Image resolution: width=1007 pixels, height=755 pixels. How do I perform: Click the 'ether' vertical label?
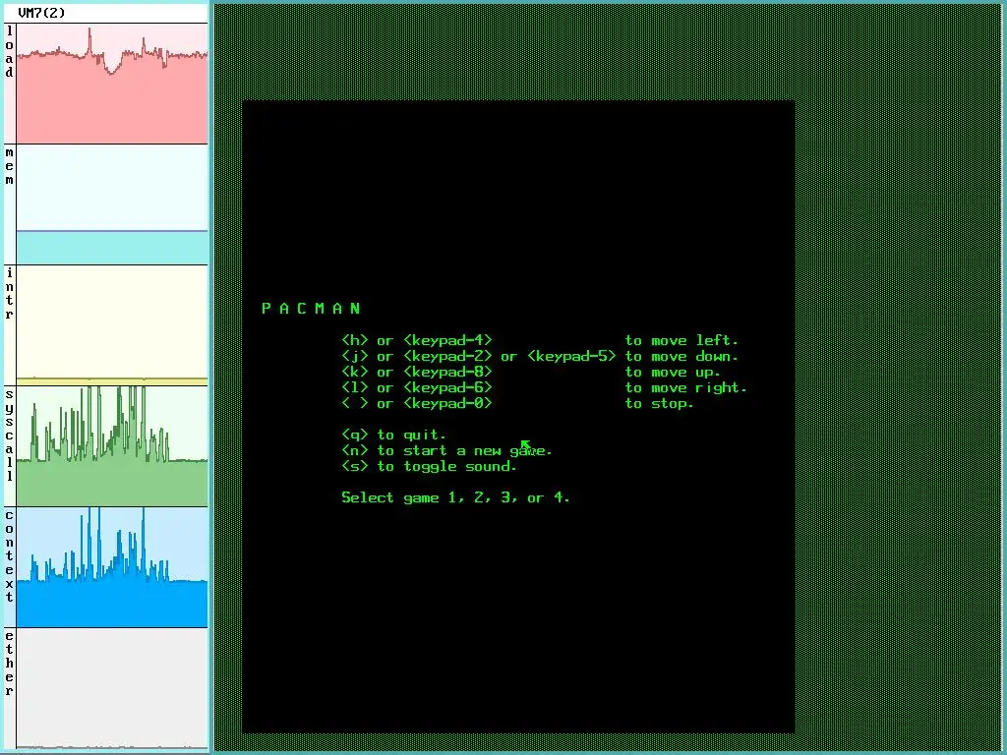pyautogui.click(x=9, y=664)
